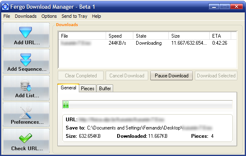Open the Help menu

tap(97, 16)
